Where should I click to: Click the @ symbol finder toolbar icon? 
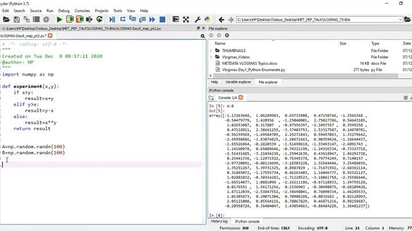click(x=46, y=19)
